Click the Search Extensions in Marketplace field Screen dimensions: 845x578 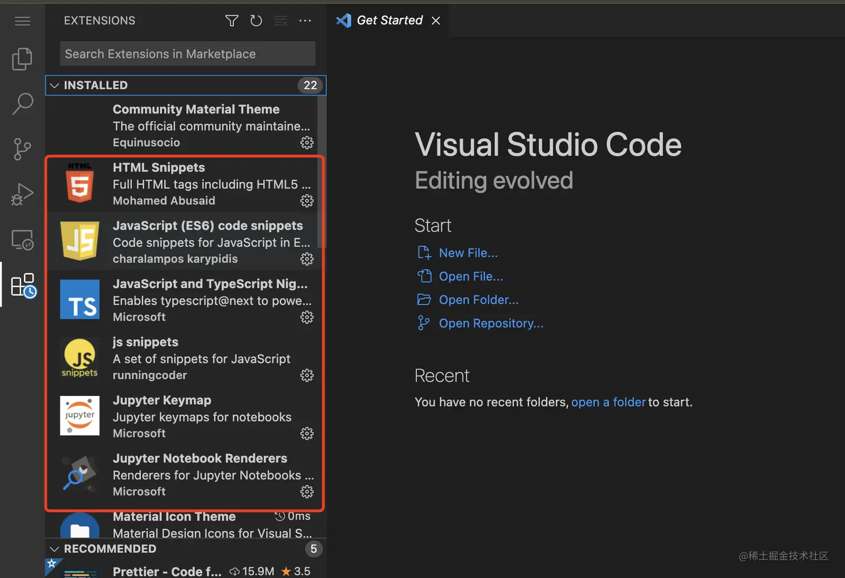(187, 54)
